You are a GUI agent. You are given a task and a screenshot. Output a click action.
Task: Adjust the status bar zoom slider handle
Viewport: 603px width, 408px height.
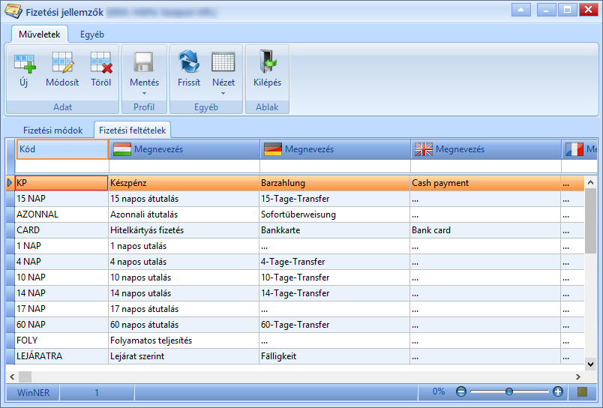tap(509, 391)
